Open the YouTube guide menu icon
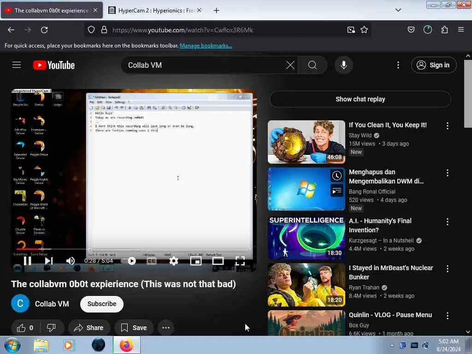 tap(17, 65)
